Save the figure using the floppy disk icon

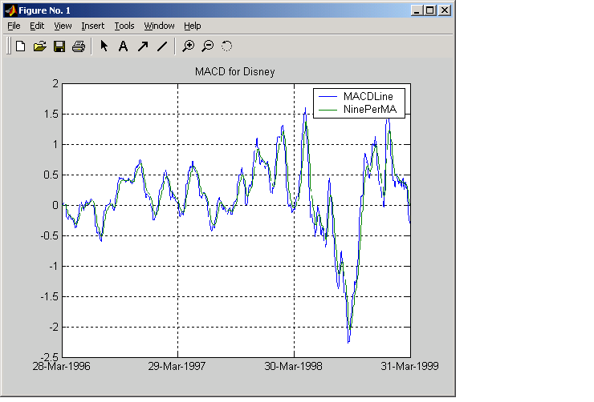coord(59,46)
